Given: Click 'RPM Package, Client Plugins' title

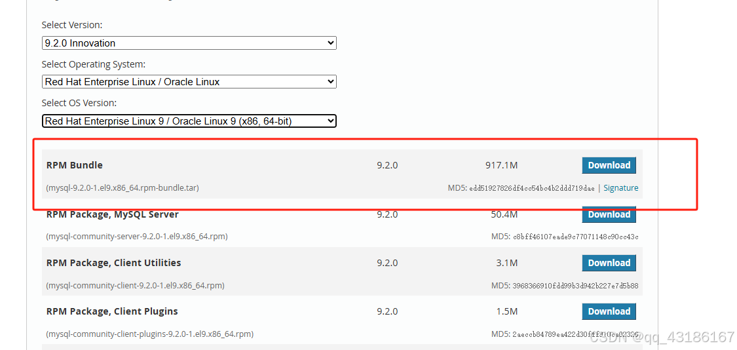Looking at the screenshot, I should pos(112,311).
